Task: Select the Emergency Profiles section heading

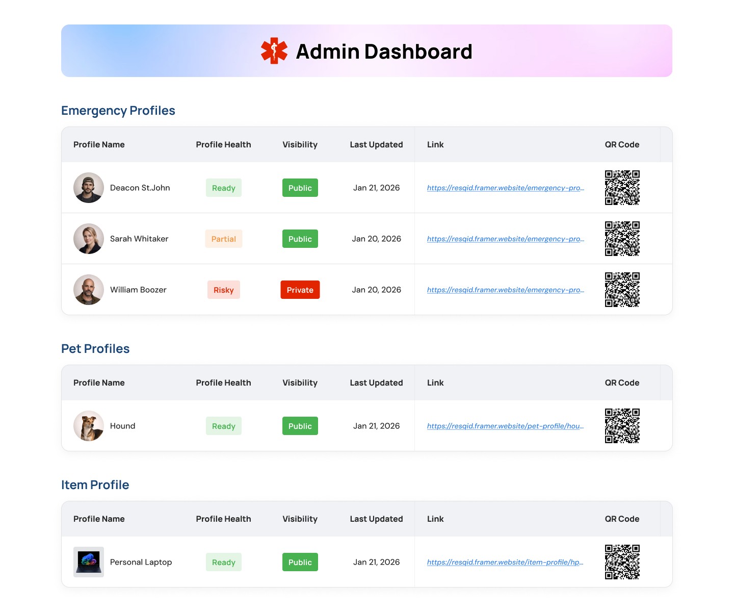Action: [x=118, y=110]
